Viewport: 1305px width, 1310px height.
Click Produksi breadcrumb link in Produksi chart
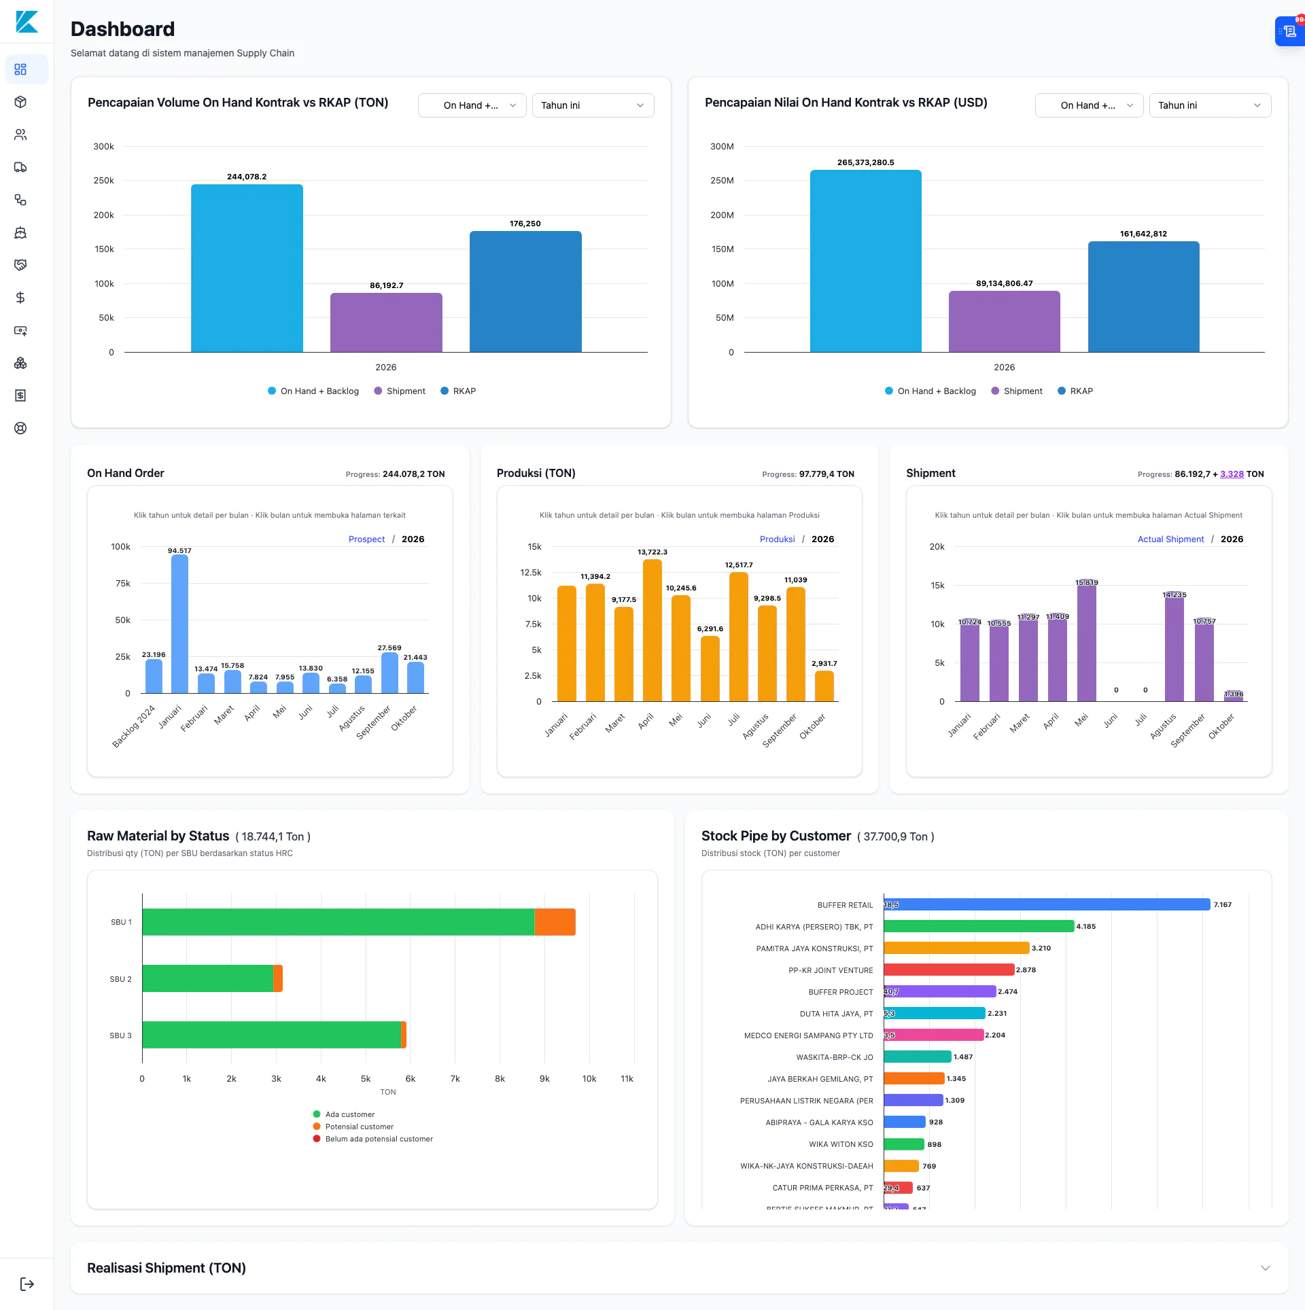coord(777,539)
